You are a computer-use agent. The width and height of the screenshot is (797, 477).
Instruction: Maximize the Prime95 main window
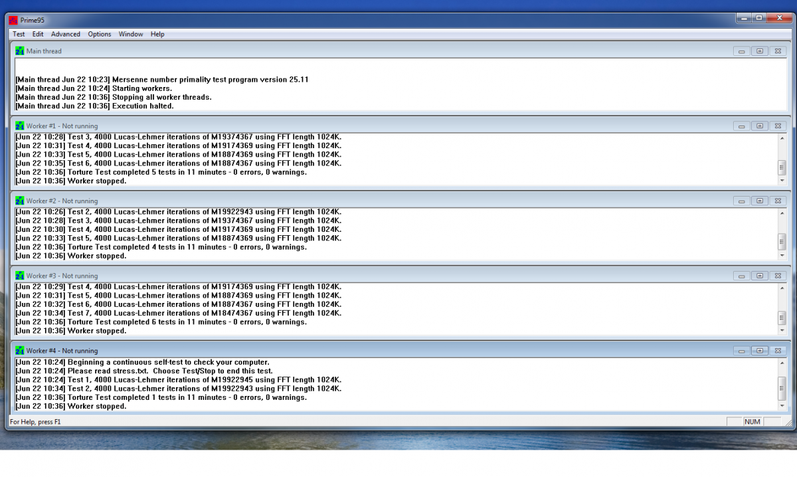pyautogui.click(x=759, y=19)
